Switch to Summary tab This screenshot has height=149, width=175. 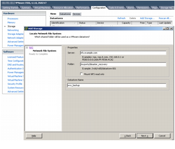tap(26, 8)
